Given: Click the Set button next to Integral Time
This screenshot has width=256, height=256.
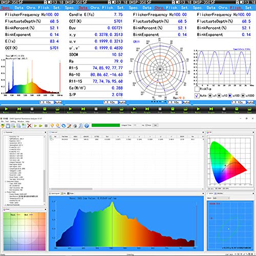Looking at the screenshot, I should point(156,125).
